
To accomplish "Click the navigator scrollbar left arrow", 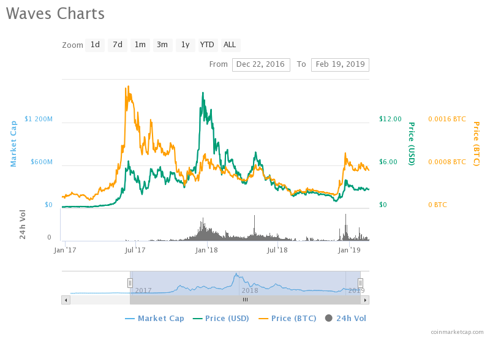I will pyautogui.click(x=66, y=300).
